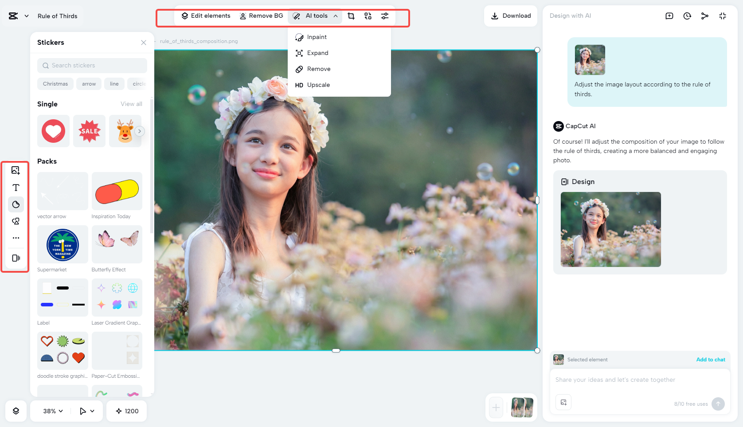
Task: Click the Download button
Action: tap(511, 16)
